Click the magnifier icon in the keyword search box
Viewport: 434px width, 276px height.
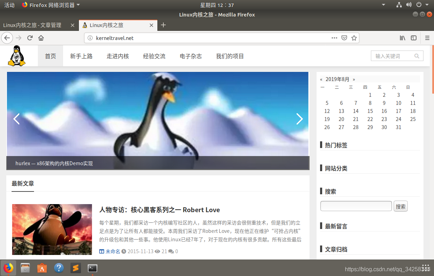pos(417,56)
